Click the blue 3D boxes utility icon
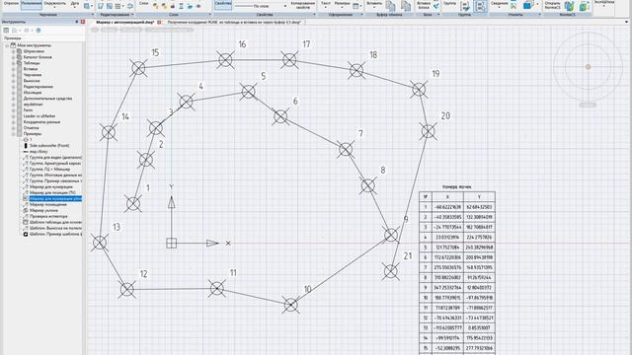632x355 pixels. (528, 5)
